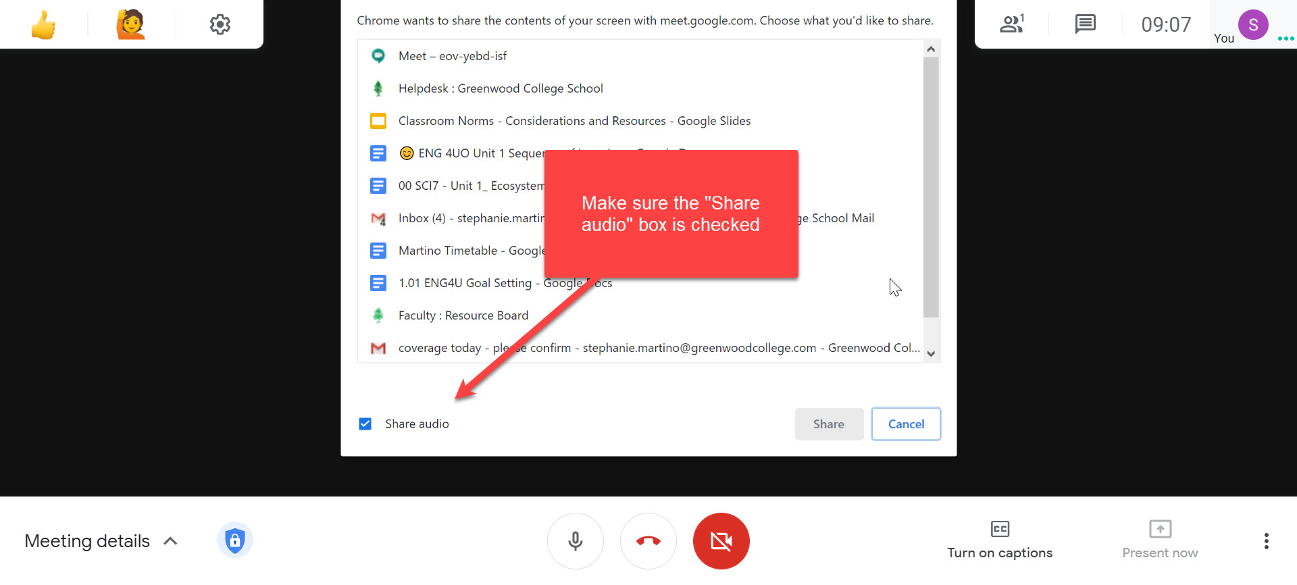Viewport: 1297px width, 585px height.
Task: Click the thumbs up reaction icon
Action: click(x=44, y=25)
